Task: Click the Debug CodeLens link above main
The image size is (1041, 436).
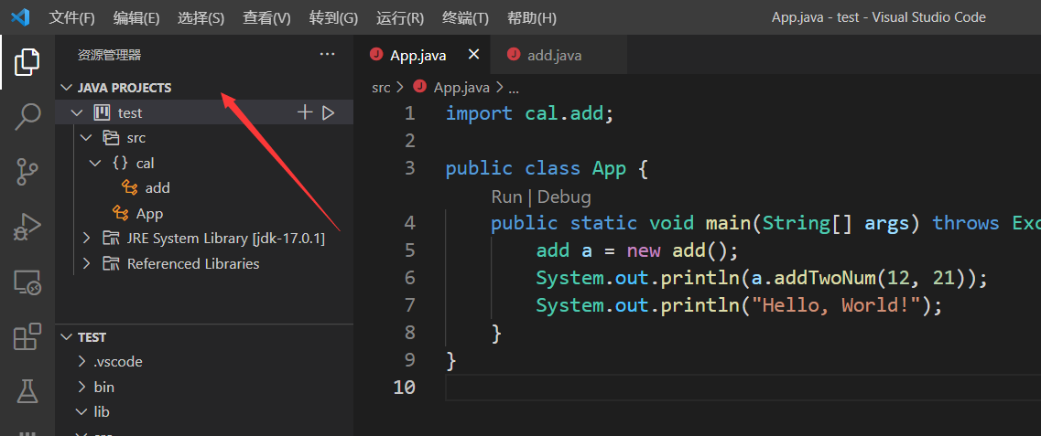Action: 564,197
